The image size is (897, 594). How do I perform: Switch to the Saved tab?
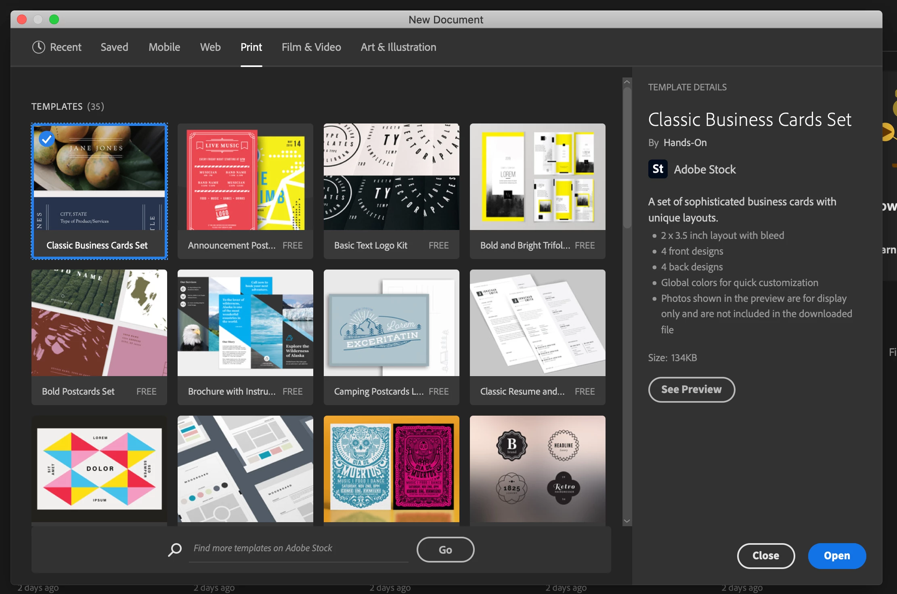pyautogui.click(x=114, y=47)
